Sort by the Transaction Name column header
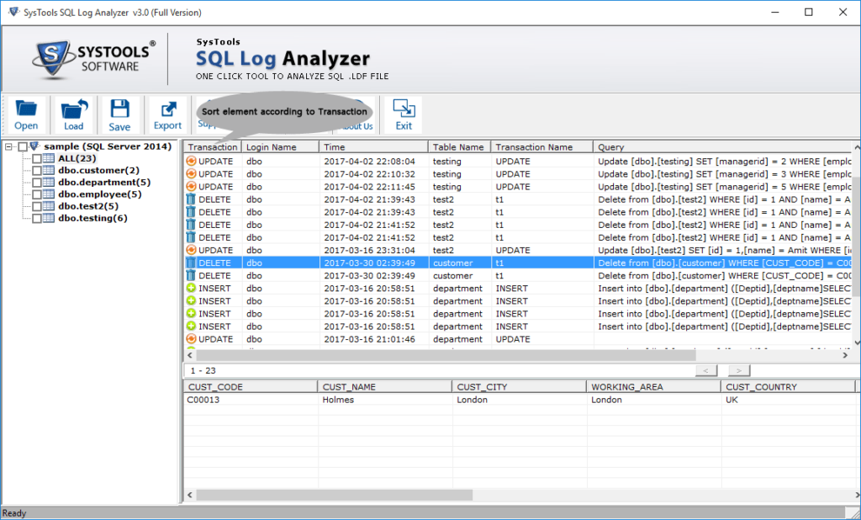This screenshot has width=861, height=520. 542,146
